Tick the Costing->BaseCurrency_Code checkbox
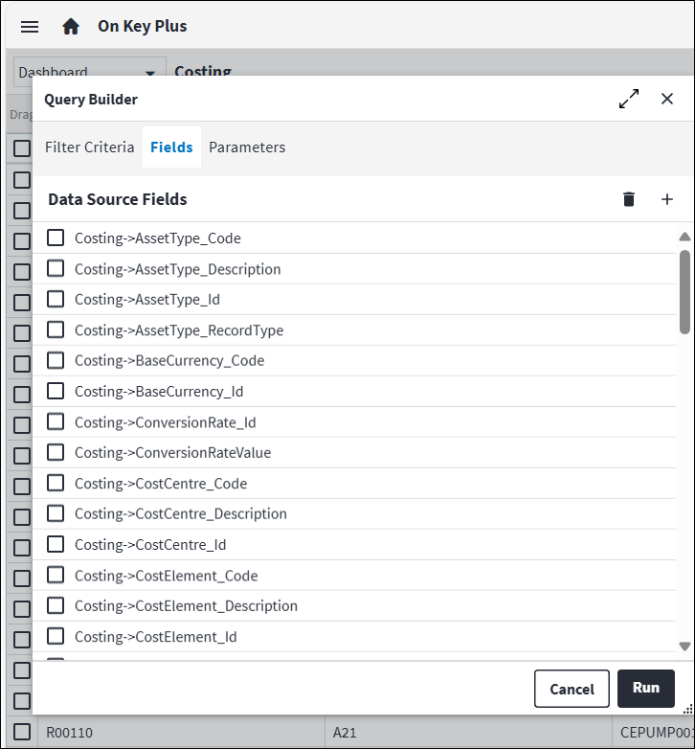Image resolution: width=695 pixels, height=749 pixels. (x=56, y=360)
